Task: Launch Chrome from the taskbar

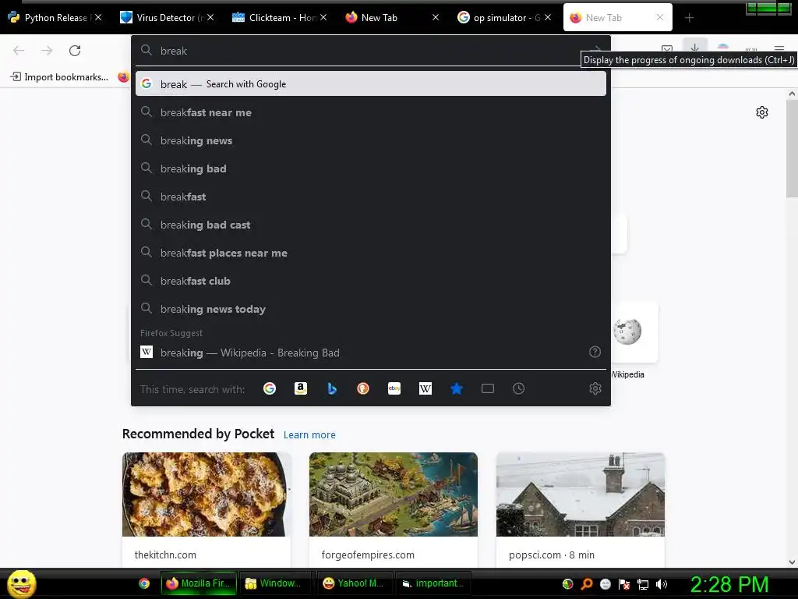Action: pyautogui.click(x=144, y=583)
